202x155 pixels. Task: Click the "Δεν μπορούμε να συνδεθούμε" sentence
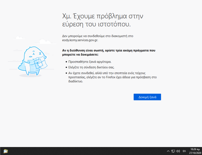pos(98,36)
